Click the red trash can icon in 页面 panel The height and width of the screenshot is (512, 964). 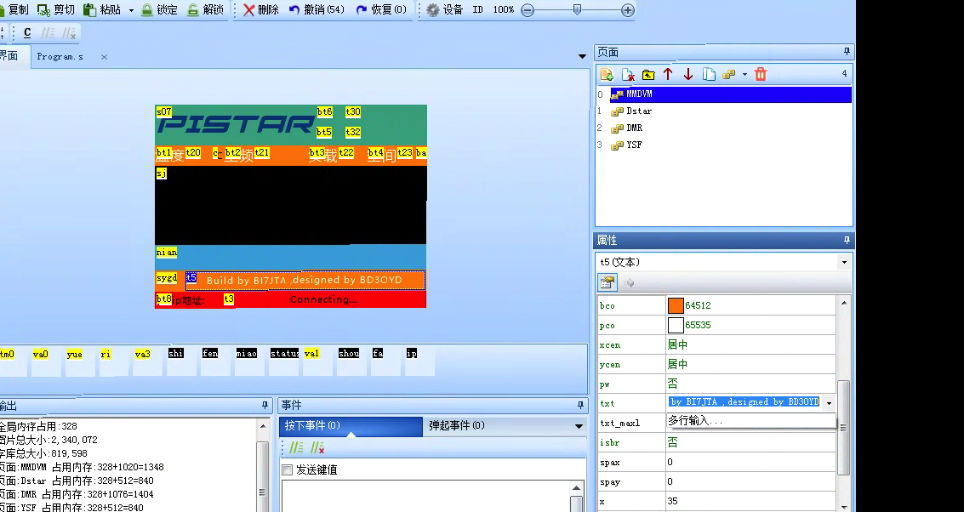[761, 74]
